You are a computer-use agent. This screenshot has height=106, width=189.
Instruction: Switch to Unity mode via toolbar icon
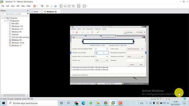tap(73, 6)
